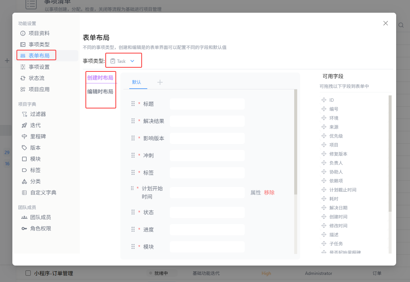Click the 项目应用 apps icon
410x282 pixels.
pos(23,89)
